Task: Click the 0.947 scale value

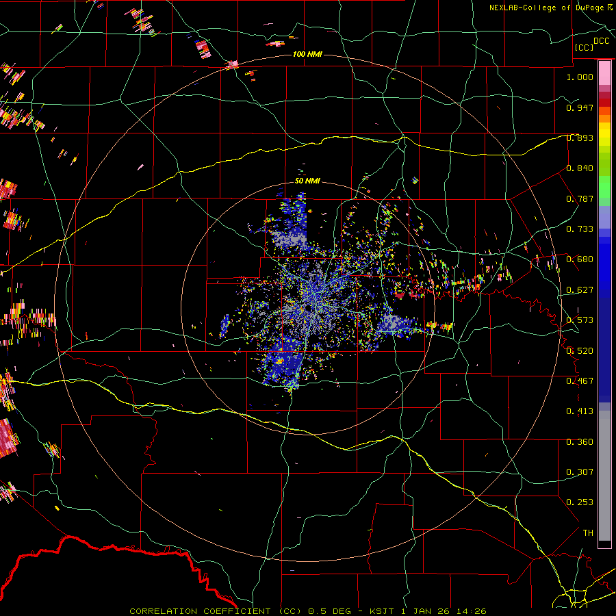Action: tap(580, 107)
